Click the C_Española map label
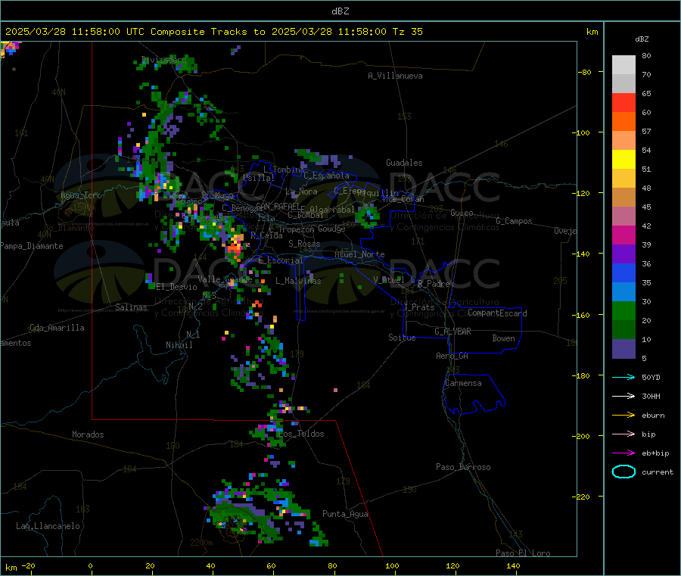Viewport: 681px width, 576px height. [326, 176]
